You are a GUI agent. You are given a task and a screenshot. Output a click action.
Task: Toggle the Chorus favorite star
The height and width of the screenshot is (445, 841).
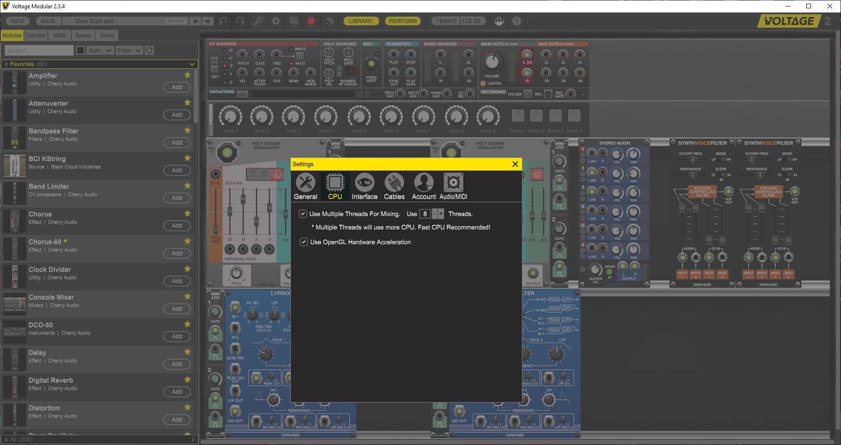click(187, 213)
